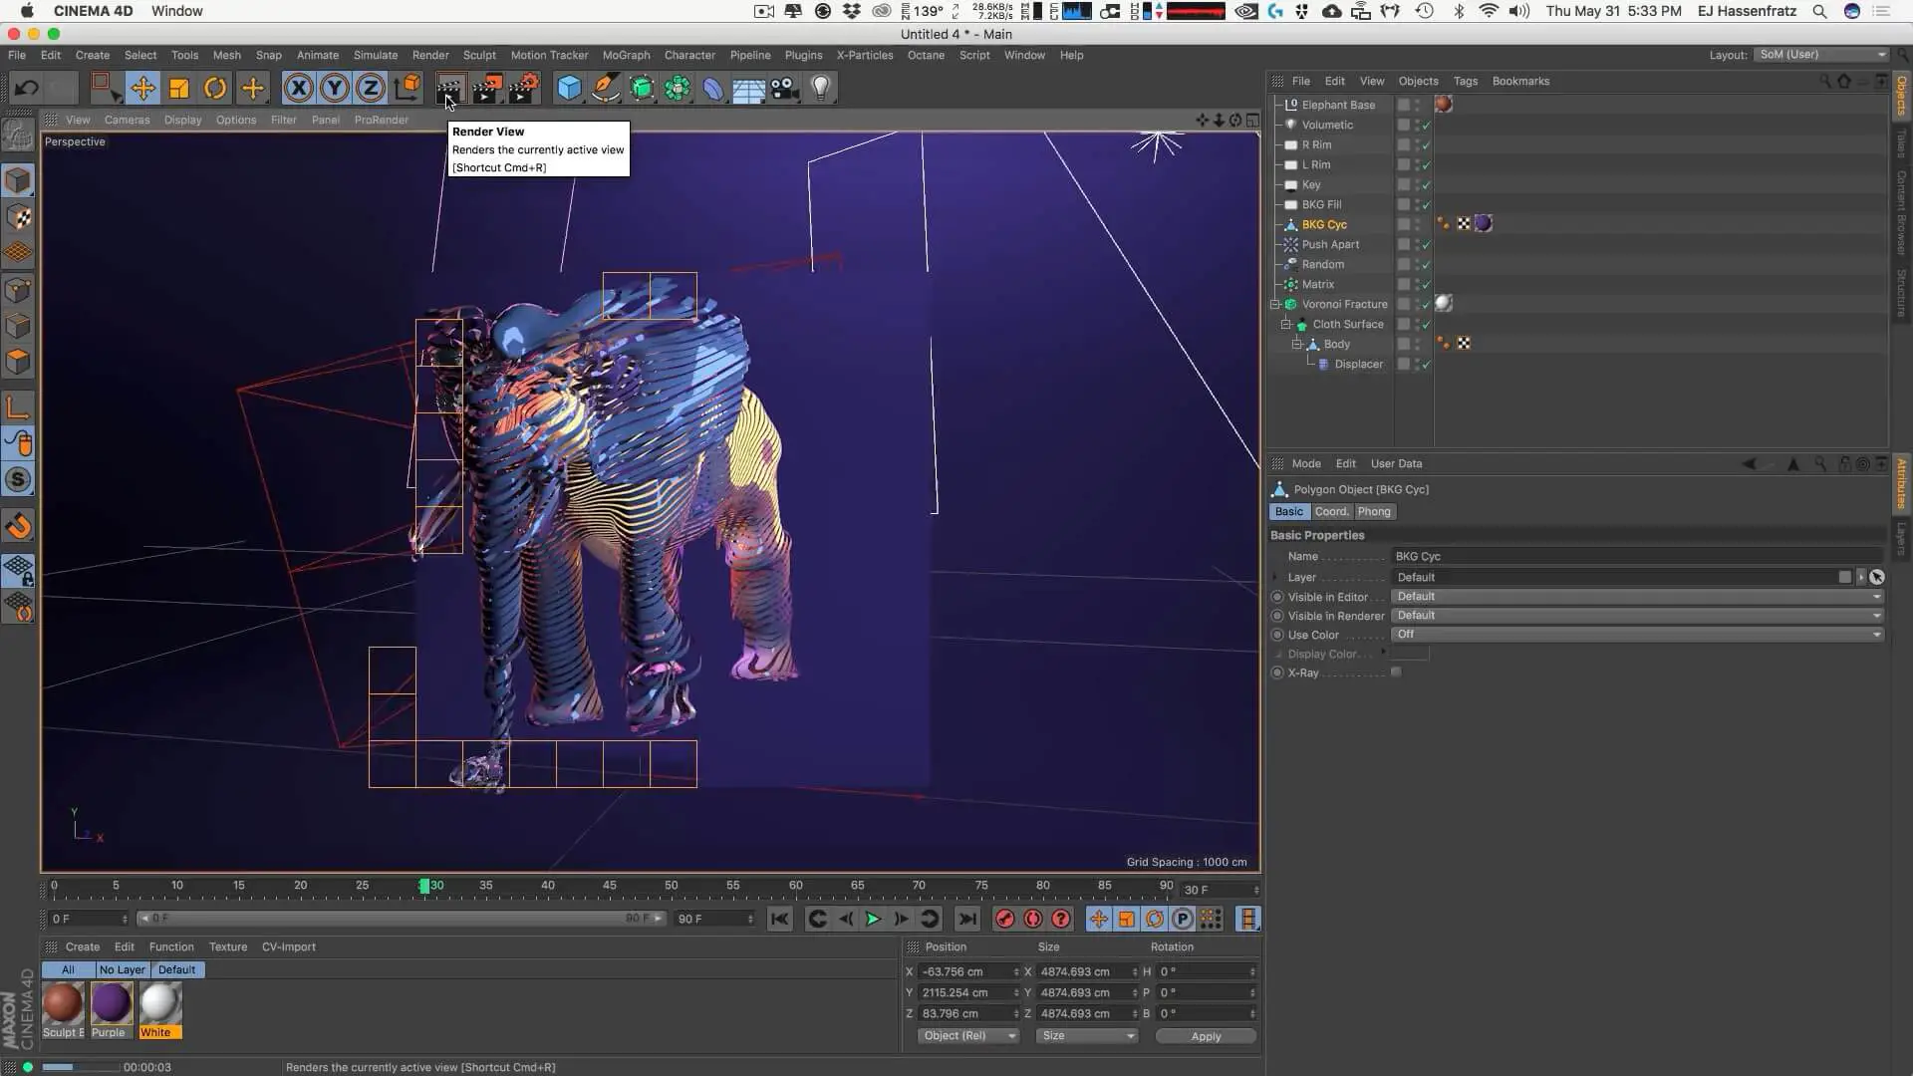This screenshot has height=1076, width=1913.
Task: Open Visible in Editor dropdown
Action: tap(1637, 597)
